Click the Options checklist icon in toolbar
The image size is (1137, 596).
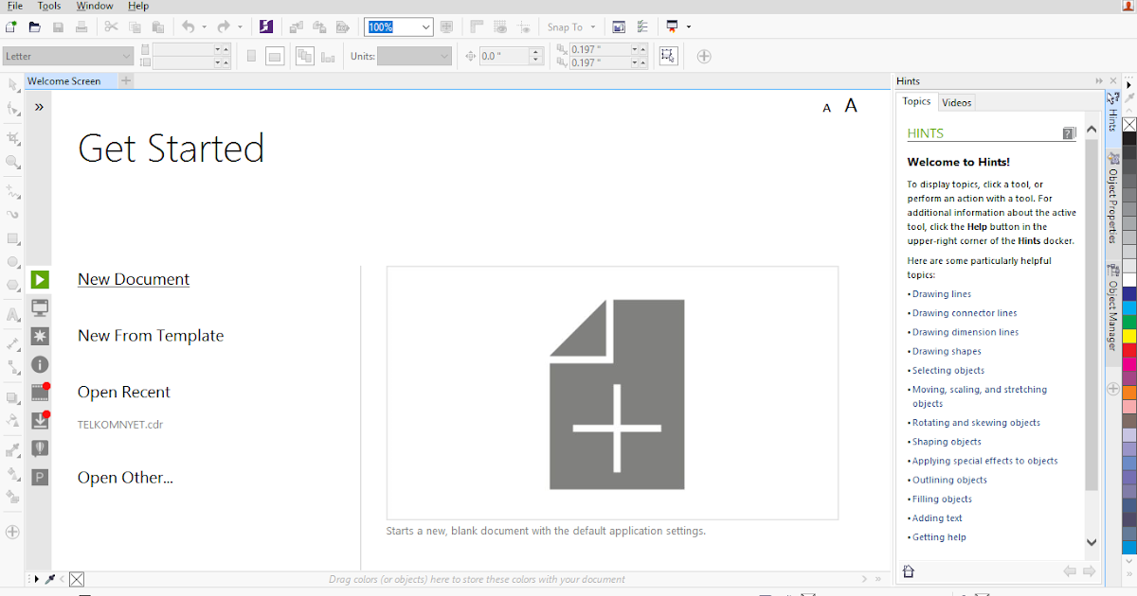pyautogui.click(x=643, y=27)
